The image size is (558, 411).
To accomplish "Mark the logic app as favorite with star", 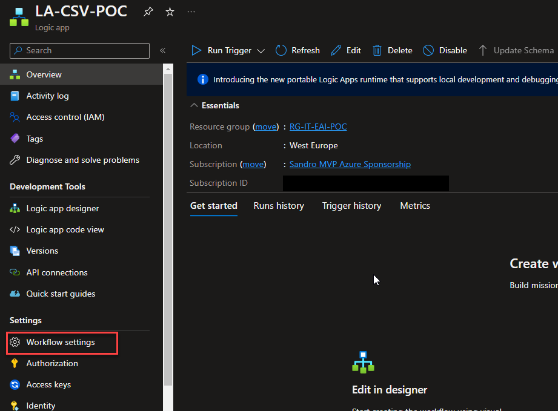I will [170, 12].
